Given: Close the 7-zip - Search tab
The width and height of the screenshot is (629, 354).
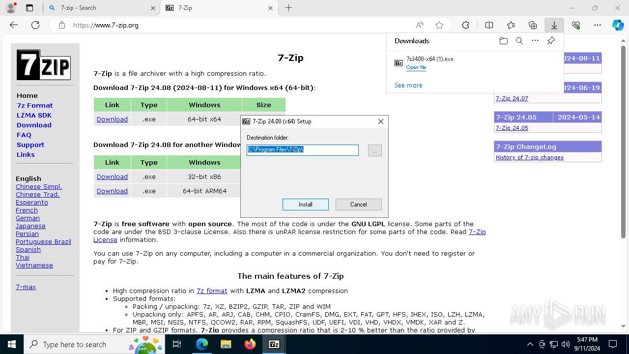Looking at the screenshot, I should click(x=153, y=8).
